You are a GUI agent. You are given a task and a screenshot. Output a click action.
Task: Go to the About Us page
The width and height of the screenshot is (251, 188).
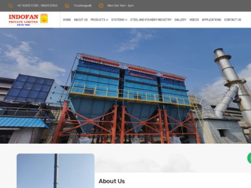pos(81,20)
